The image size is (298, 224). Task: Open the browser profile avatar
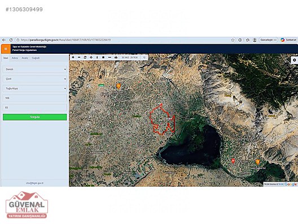point(255,40)
